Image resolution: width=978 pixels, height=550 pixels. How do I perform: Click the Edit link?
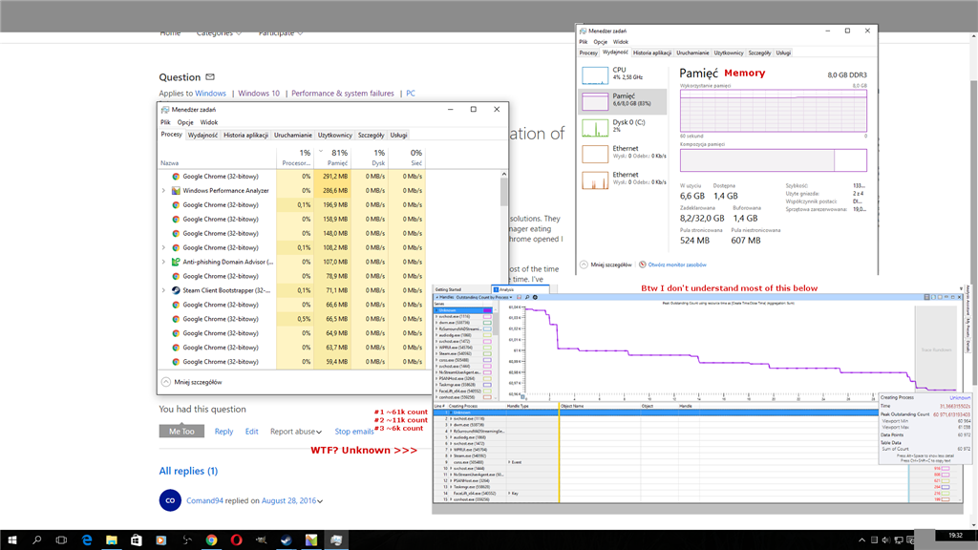point(251,432)
